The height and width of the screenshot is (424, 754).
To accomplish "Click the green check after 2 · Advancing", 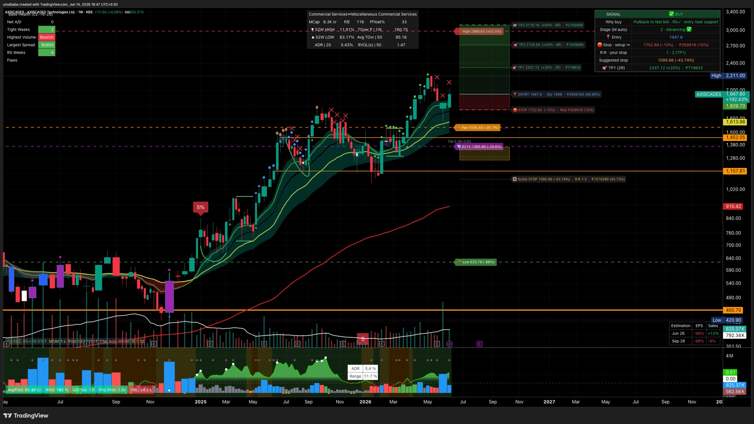I will pos(689,29).
